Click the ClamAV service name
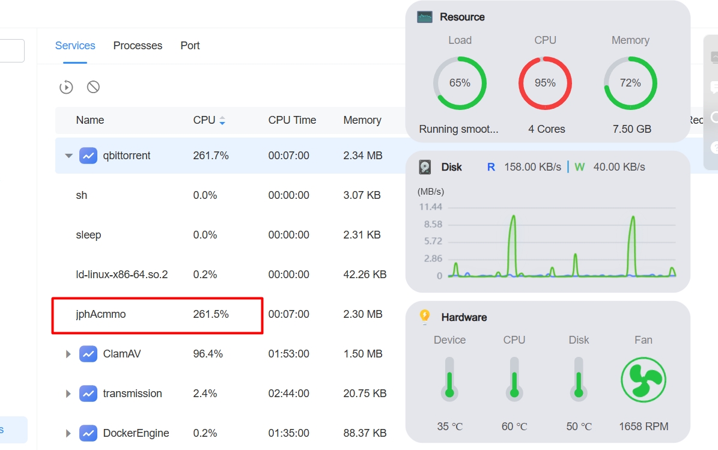This screenshot has width=718, height=450. click(x=122, y=354)
